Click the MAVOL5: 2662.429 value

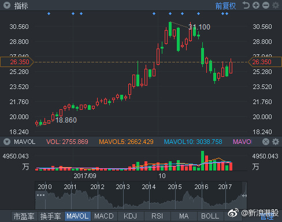126,142
